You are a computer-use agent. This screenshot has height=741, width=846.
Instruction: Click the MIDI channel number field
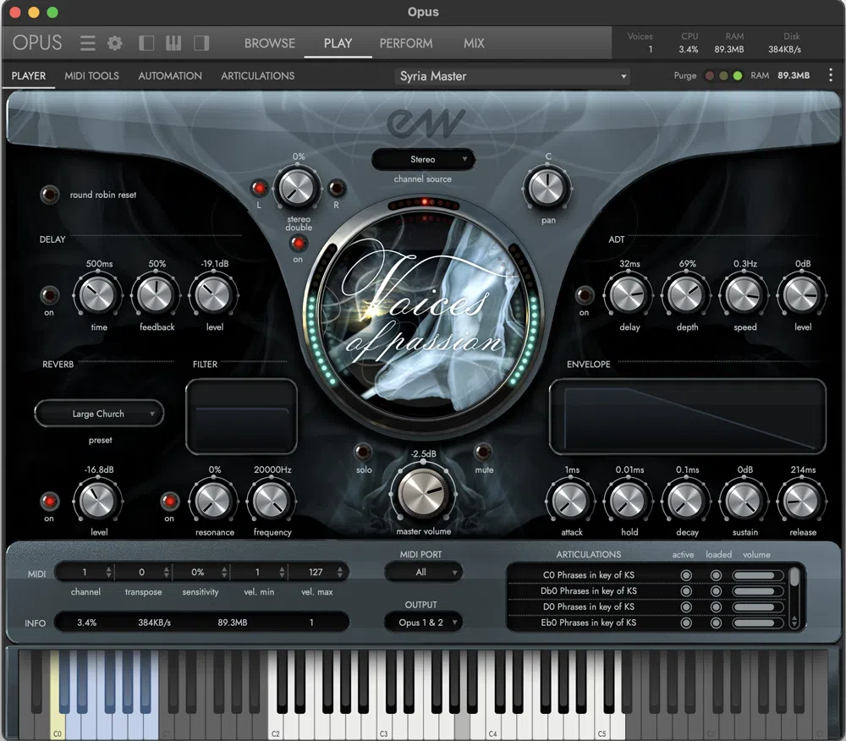(x=85, y=572)
